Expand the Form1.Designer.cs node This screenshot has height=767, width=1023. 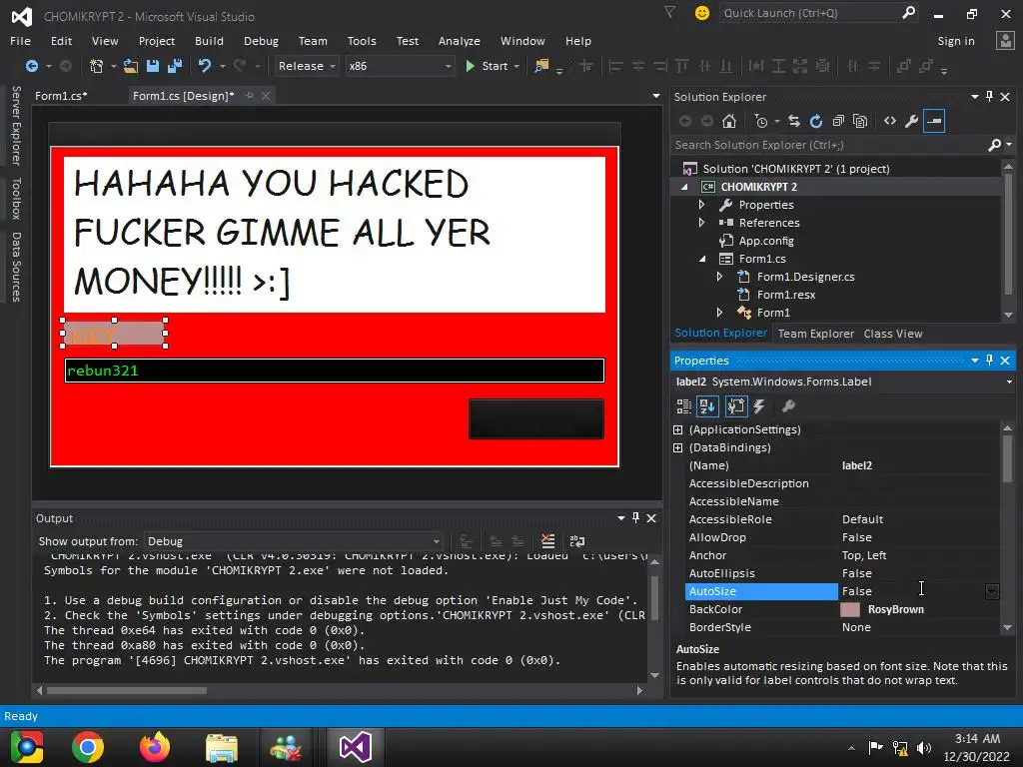click(x=719, y=277)
